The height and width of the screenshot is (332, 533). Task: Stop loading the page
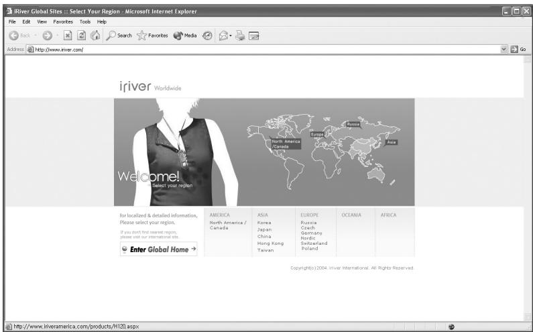pos(68,36)
